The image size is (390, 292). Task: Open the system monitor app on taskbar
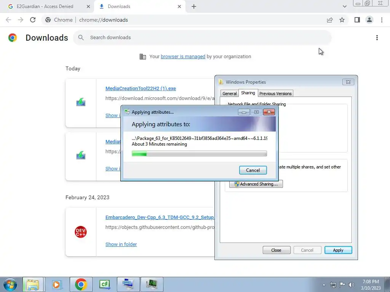(x=152, y=284)
